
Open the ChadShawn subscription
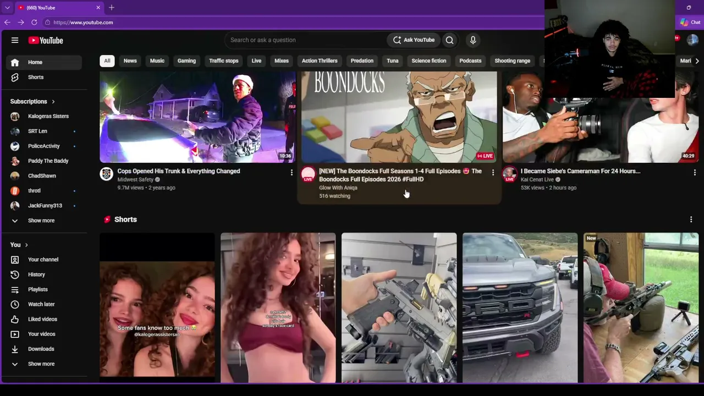[x=44, y=175]
